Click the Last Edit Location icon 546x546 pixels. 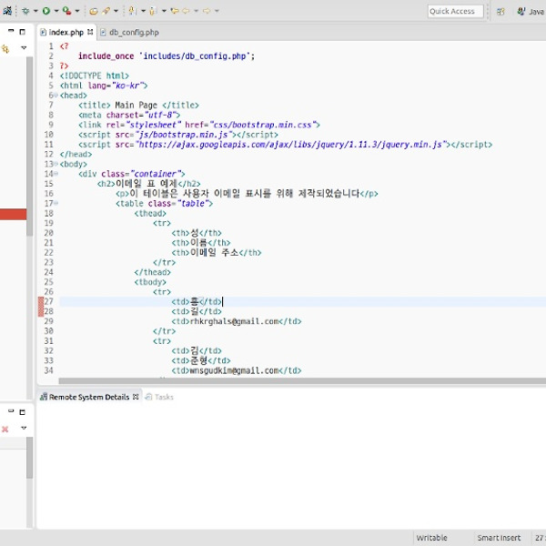tap(175, 11)
